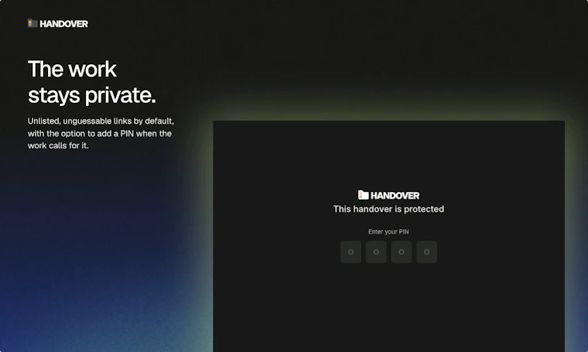This screenshot has height=352, width=588.
Task: Select the third PIN digit box
Action: [402, 252]
